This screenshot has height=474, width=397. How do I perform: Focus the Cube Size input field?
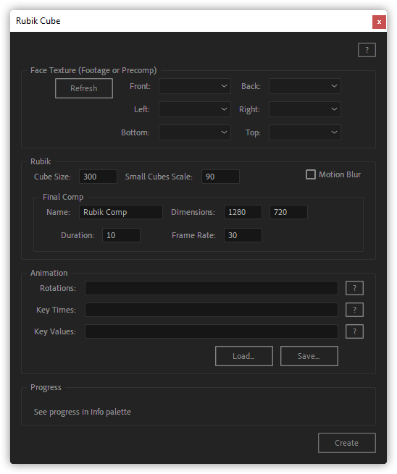pos(98,177)
